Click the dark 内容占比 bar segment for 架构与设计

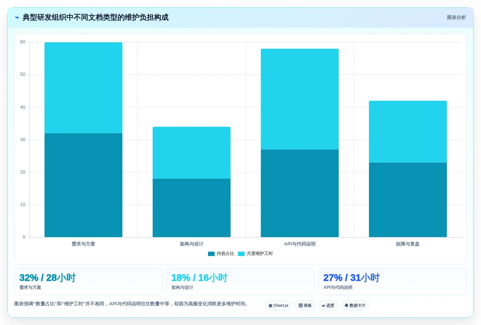[x=192, y=208]
